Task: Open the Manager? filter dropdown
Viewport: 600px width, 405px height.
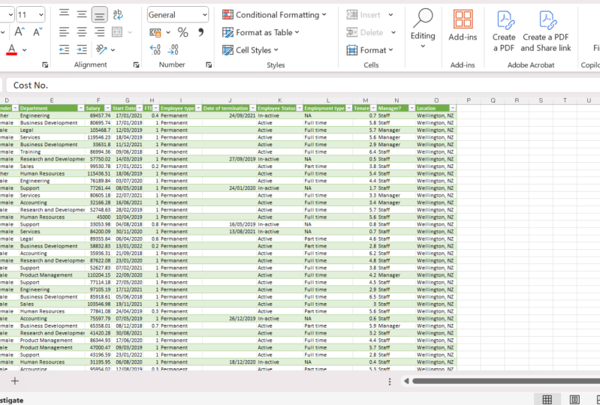Action: pos(412,109)
